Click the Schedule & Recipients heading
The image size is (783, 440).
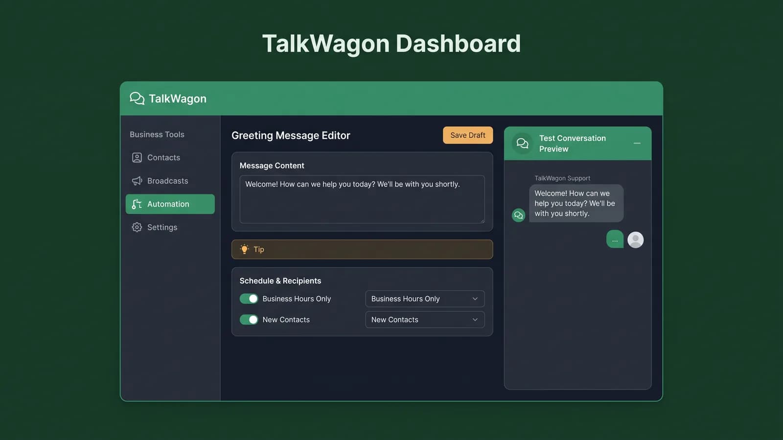click(x=280, y=281)
